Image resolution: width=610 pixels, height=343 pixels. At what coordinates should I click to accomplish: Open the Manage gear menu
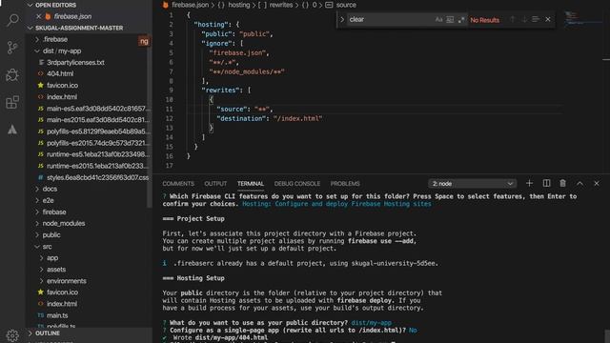tap(12, 335)
